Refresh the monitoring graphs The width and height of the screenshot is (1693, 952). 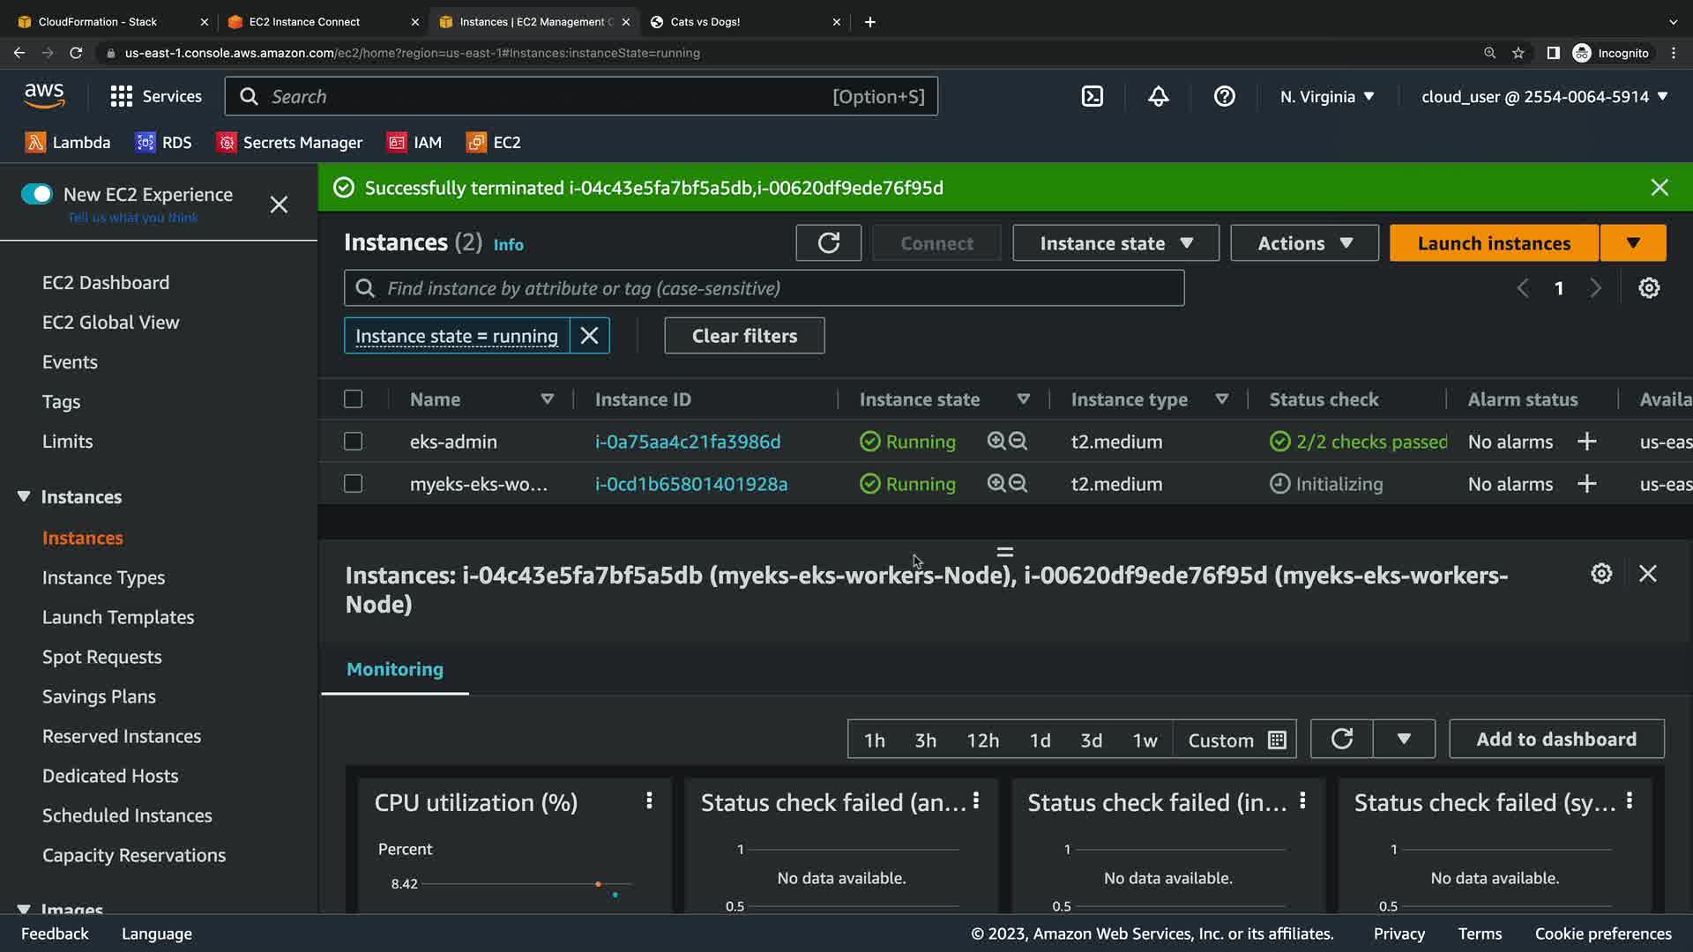pos(1341,739)
